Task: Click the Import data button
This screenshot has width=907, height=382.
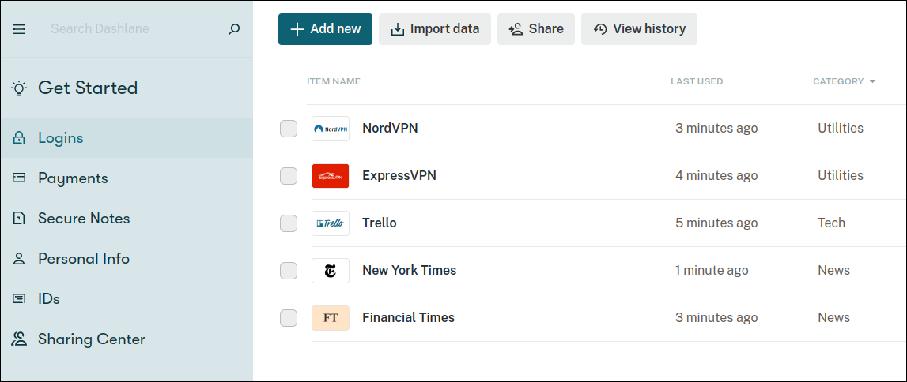Action: click(435, 29)
